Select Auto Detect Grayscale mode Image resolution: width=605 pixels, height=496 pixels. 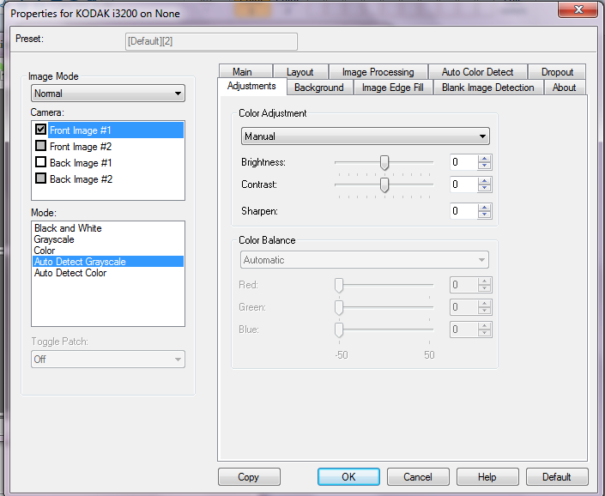click(x=107, y=262)
